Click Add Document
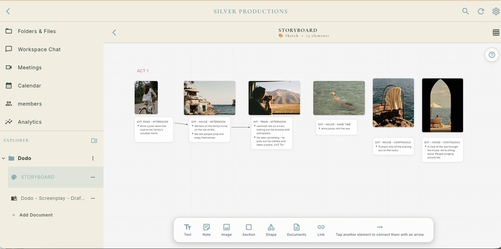This screenshot has height=249, width=501. coord(32,215)
